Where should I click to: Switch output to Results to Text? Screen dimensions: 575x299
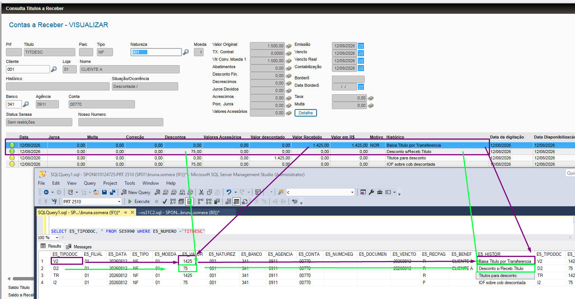coord(228,201)
